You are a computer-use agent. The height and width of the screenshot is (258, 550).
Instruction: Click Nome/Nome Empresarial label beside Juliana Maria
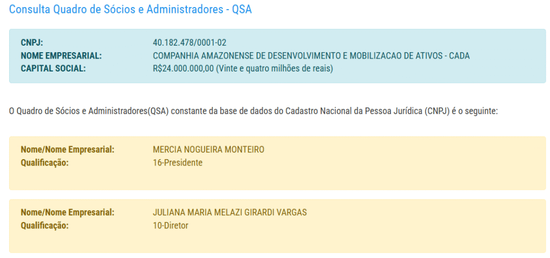(x=68, y=212)
